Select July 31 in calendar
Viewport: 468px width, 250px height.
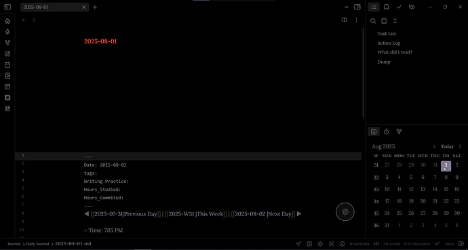point(435,165)
